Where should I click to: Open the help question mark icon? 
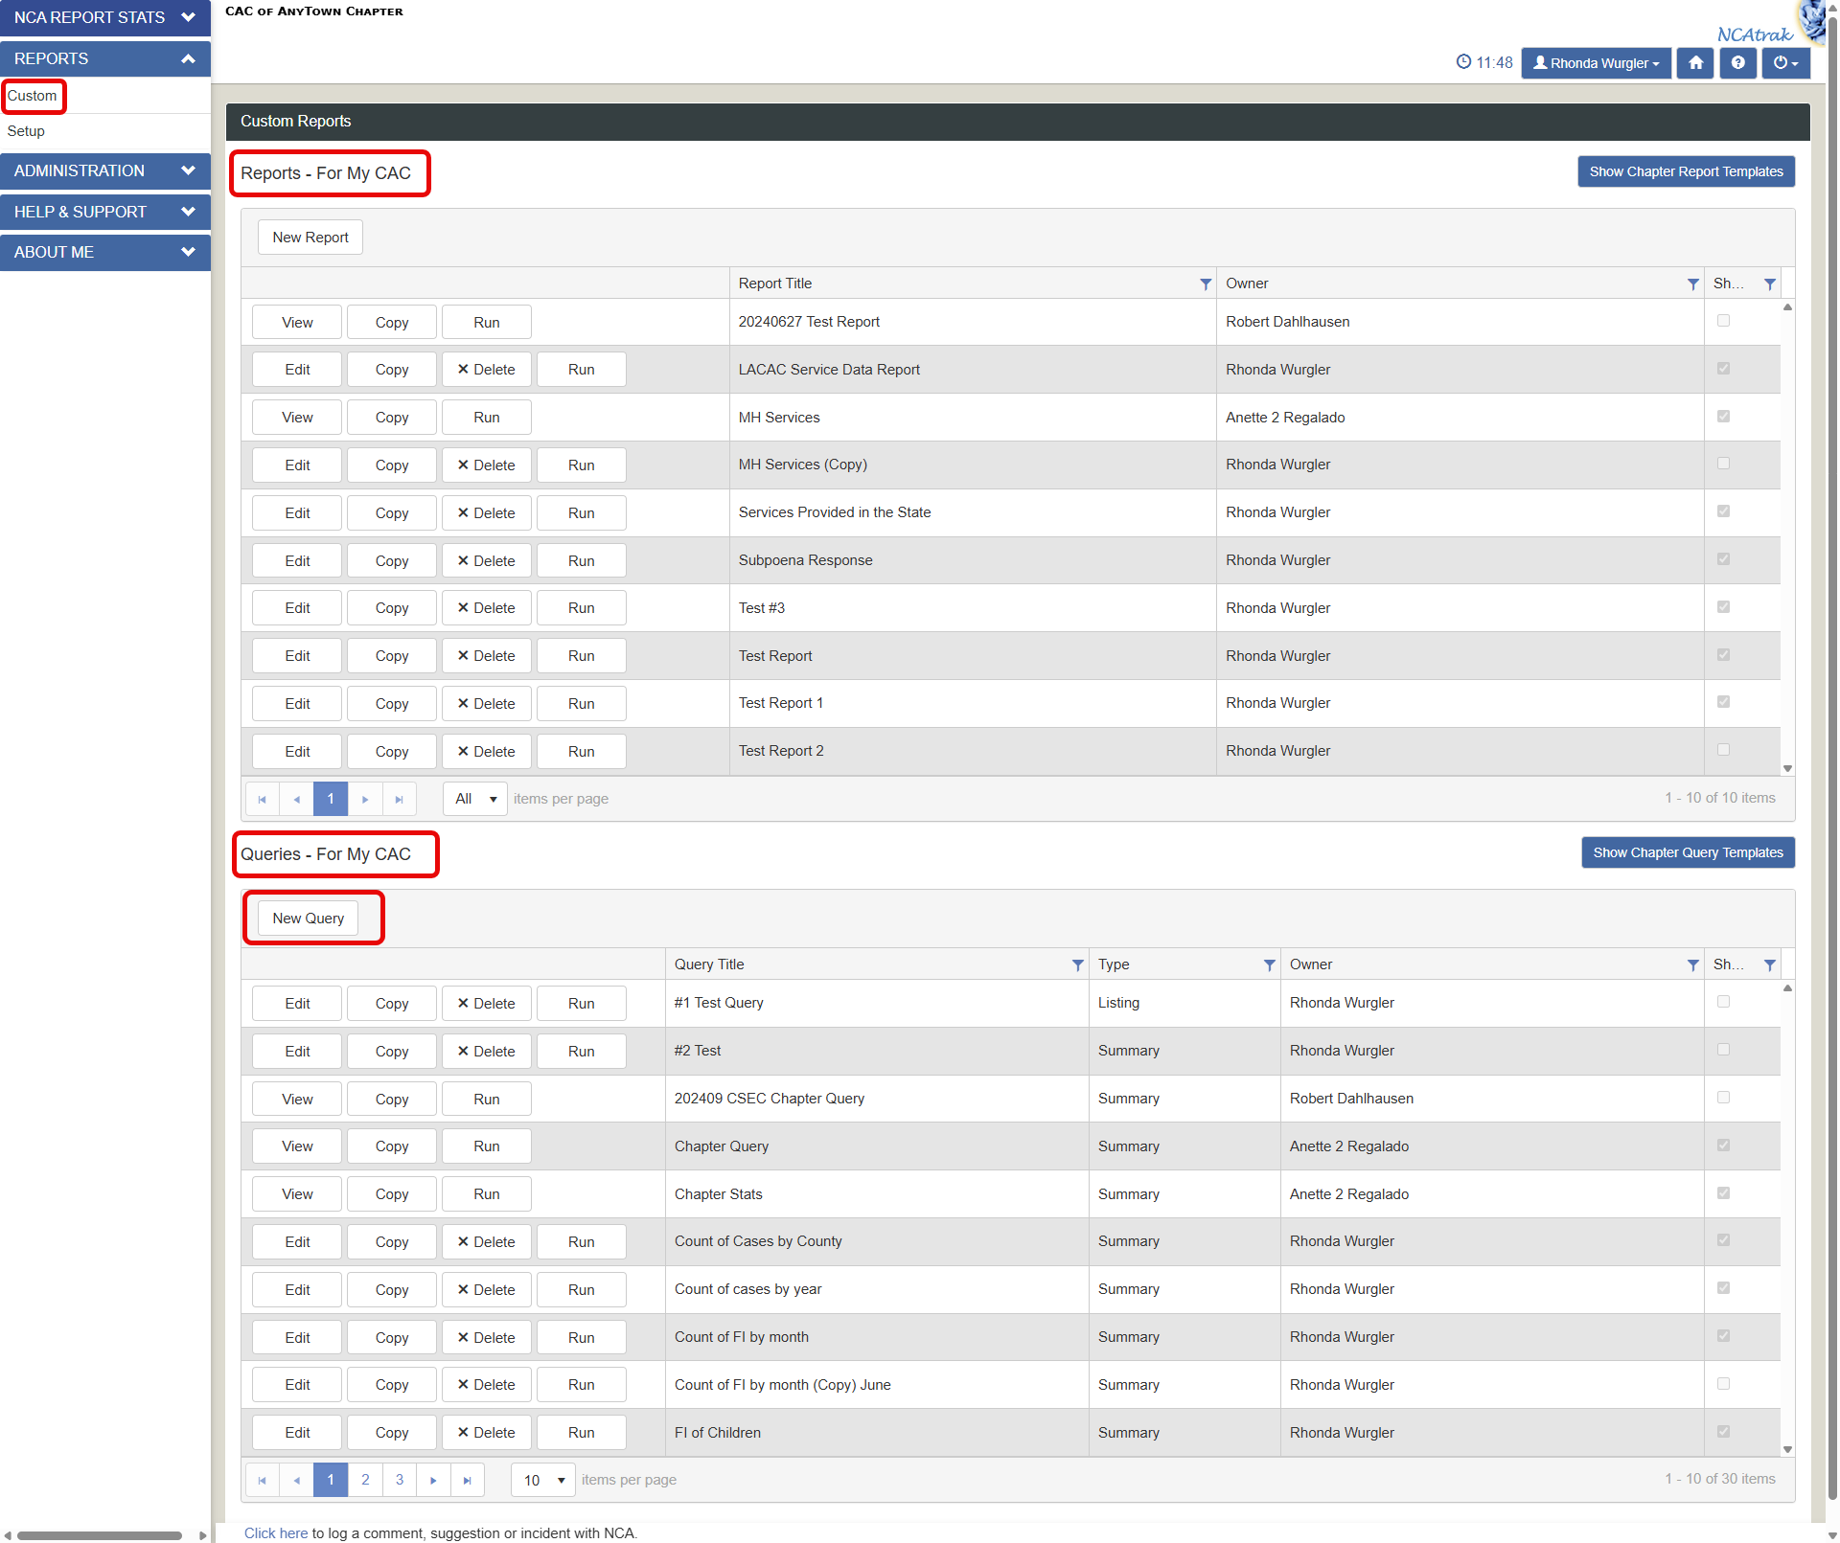click(1737, 63)
